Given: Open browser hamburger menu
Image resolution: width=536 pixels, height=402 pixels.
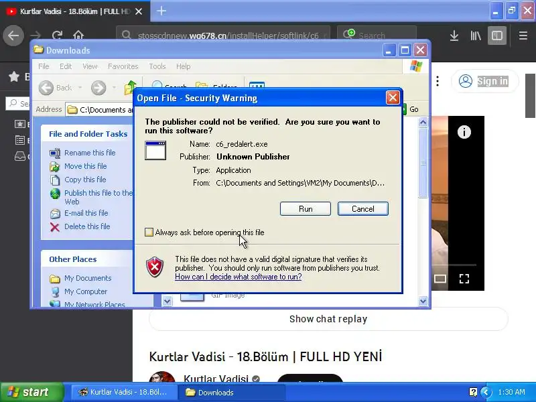Looking at the screenshot, I should [523, 36].
